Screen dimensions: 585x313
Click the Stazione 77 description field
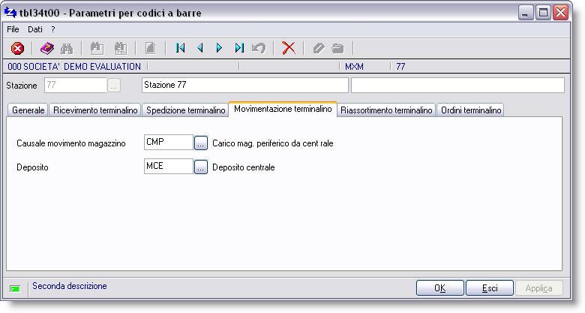click(x=244, y=85)
